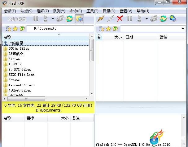188x147 pixels.
Task: Click the log pane scroll up arrow
Action: pos(184,117)
